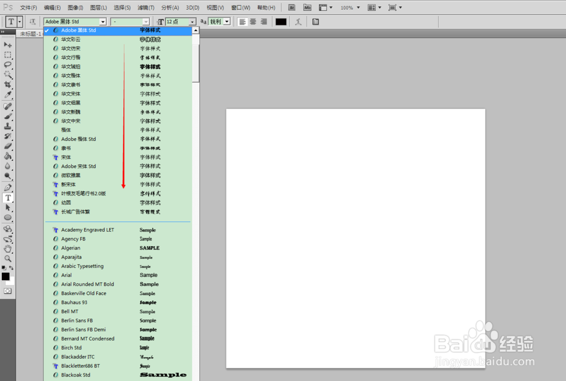Viewport: 566px width, 381px height.
Task: Select the Hand tool
Action: pos(7,249)
